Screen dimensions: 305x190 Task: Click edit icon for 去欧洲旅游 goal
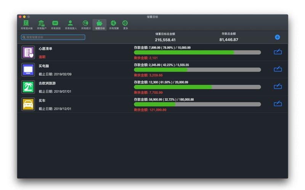(x=278, y=87)
